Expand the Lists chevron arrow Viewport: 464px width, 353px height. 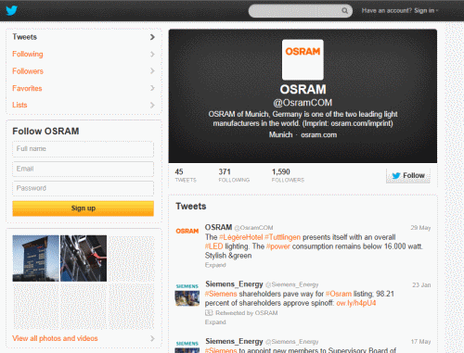152,105
